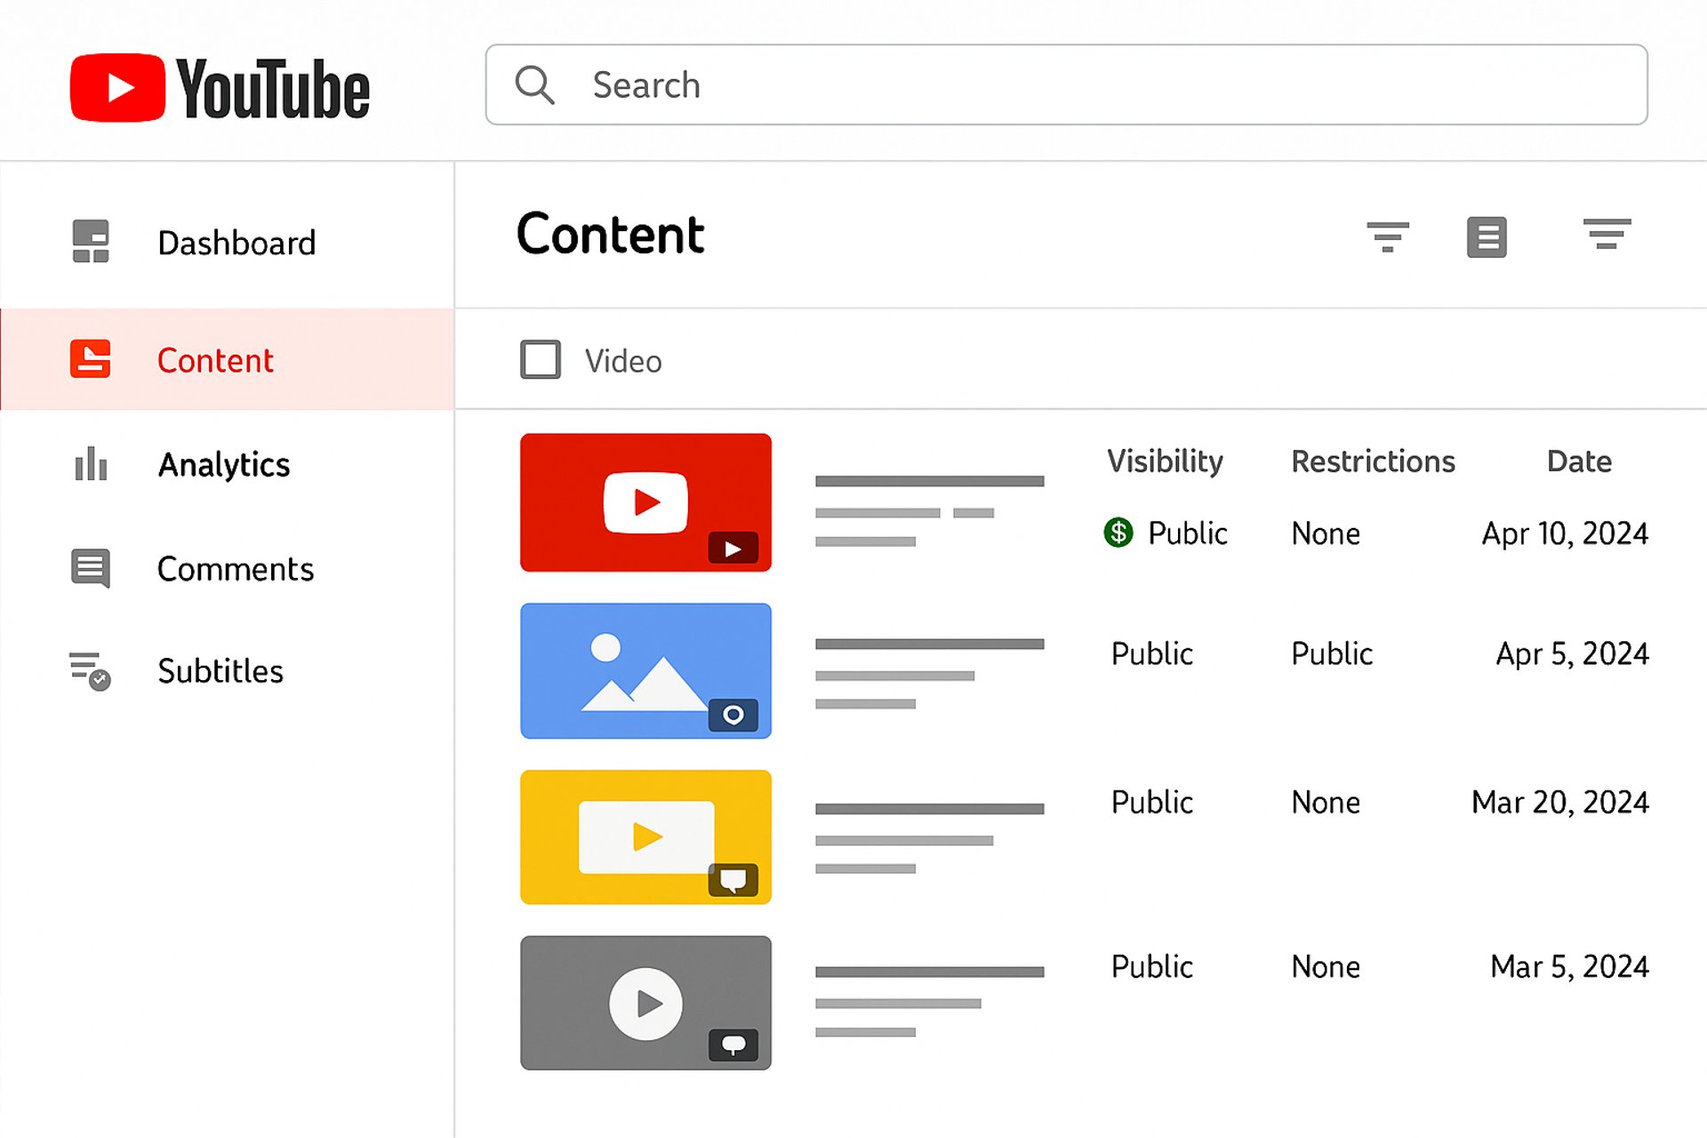Click comment badge on yellow thumbnail
Image resolution: width=1707 pixels, height=1138 pixels.
pyautogui.click(x=733, y=880)
